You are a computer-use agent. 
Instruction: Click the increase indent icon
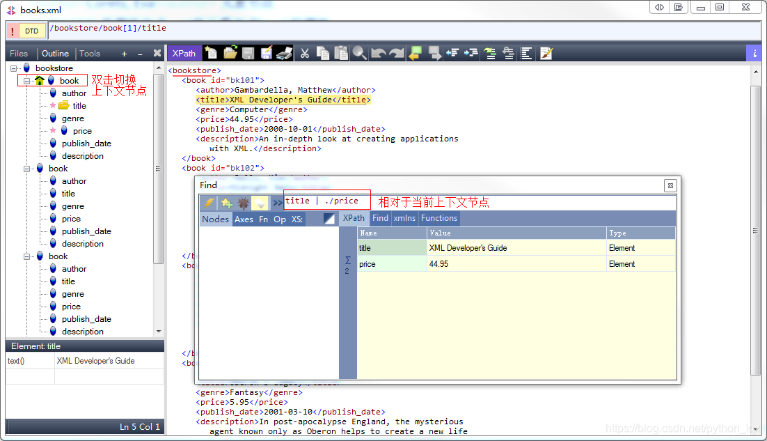coord(471,53)
